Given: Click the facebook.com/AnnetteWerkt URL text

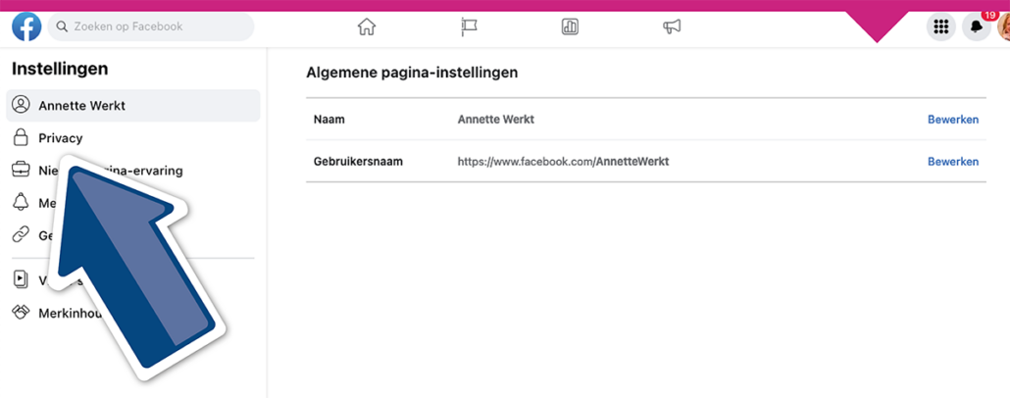Looking at the screenshot, I should click(x=563, y=162).
